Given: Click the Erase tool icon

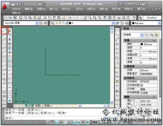Looking at the screenshot, I should click(x=10, y=30).
